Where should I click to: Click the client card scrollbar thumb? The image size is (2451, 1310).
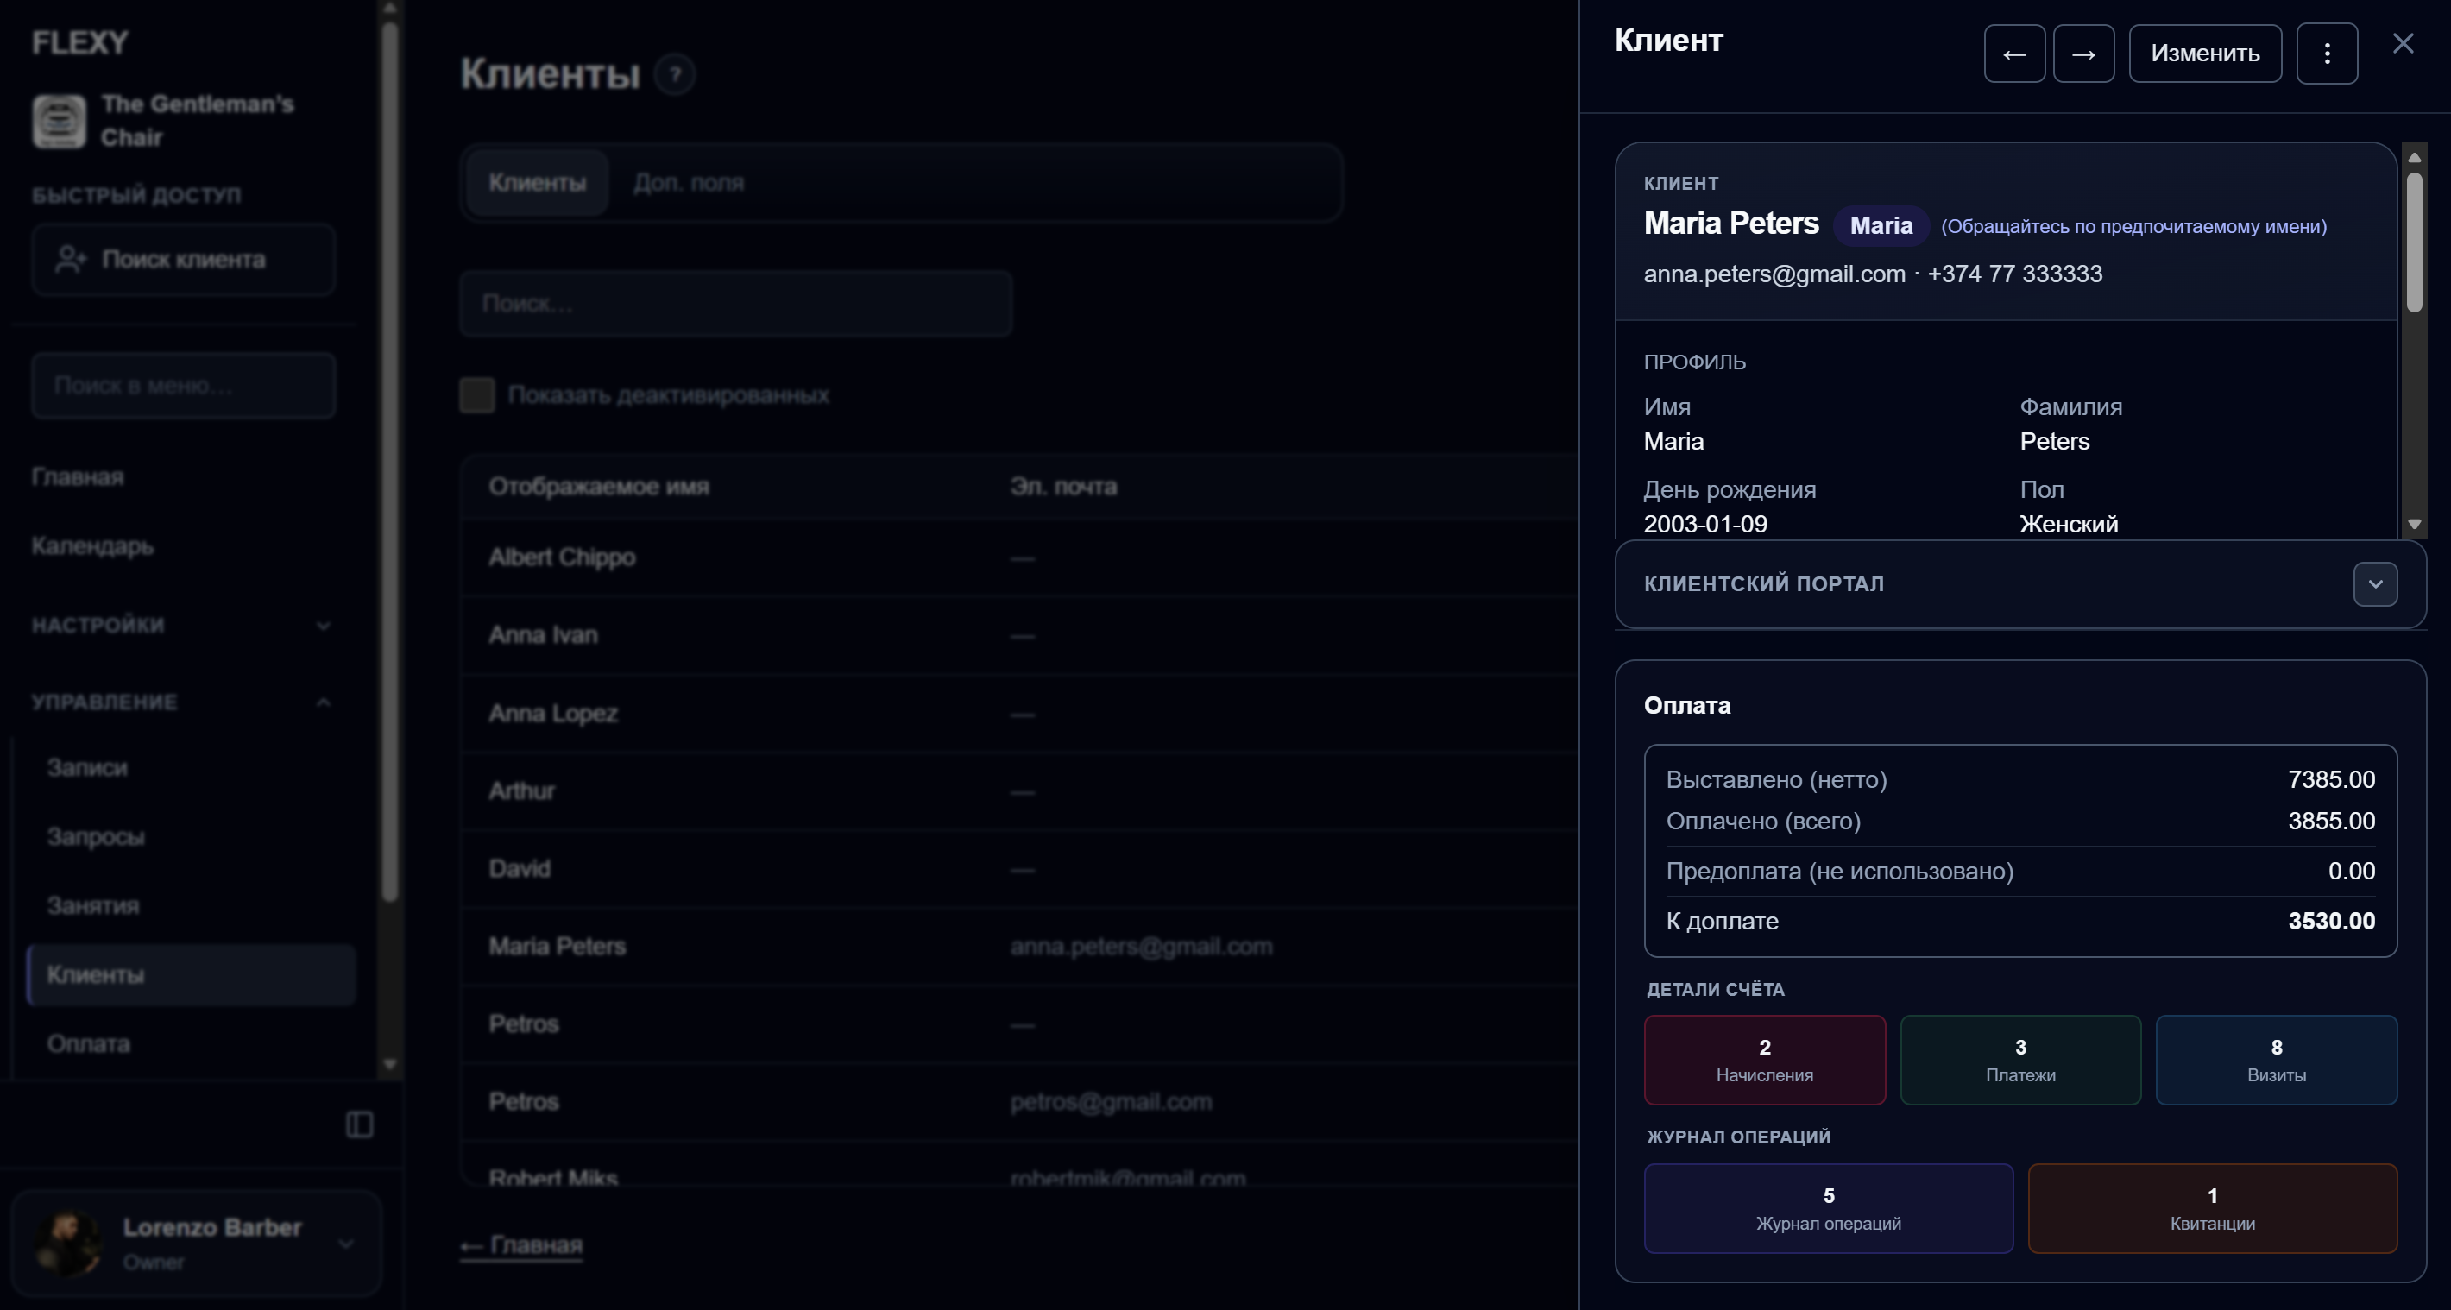(x=2414, y=242)
